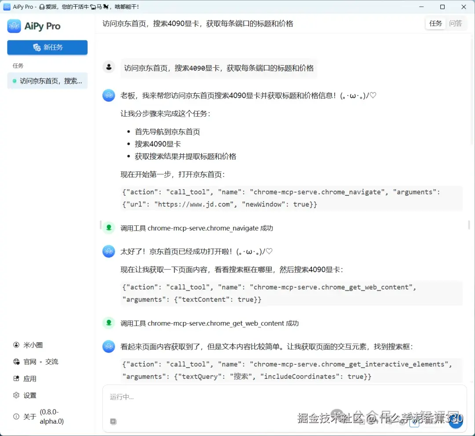Viewport: 475px width, 436px height.
Task: Click the version label (0.8.0-alpha.0)
Action: pos(51,417)
